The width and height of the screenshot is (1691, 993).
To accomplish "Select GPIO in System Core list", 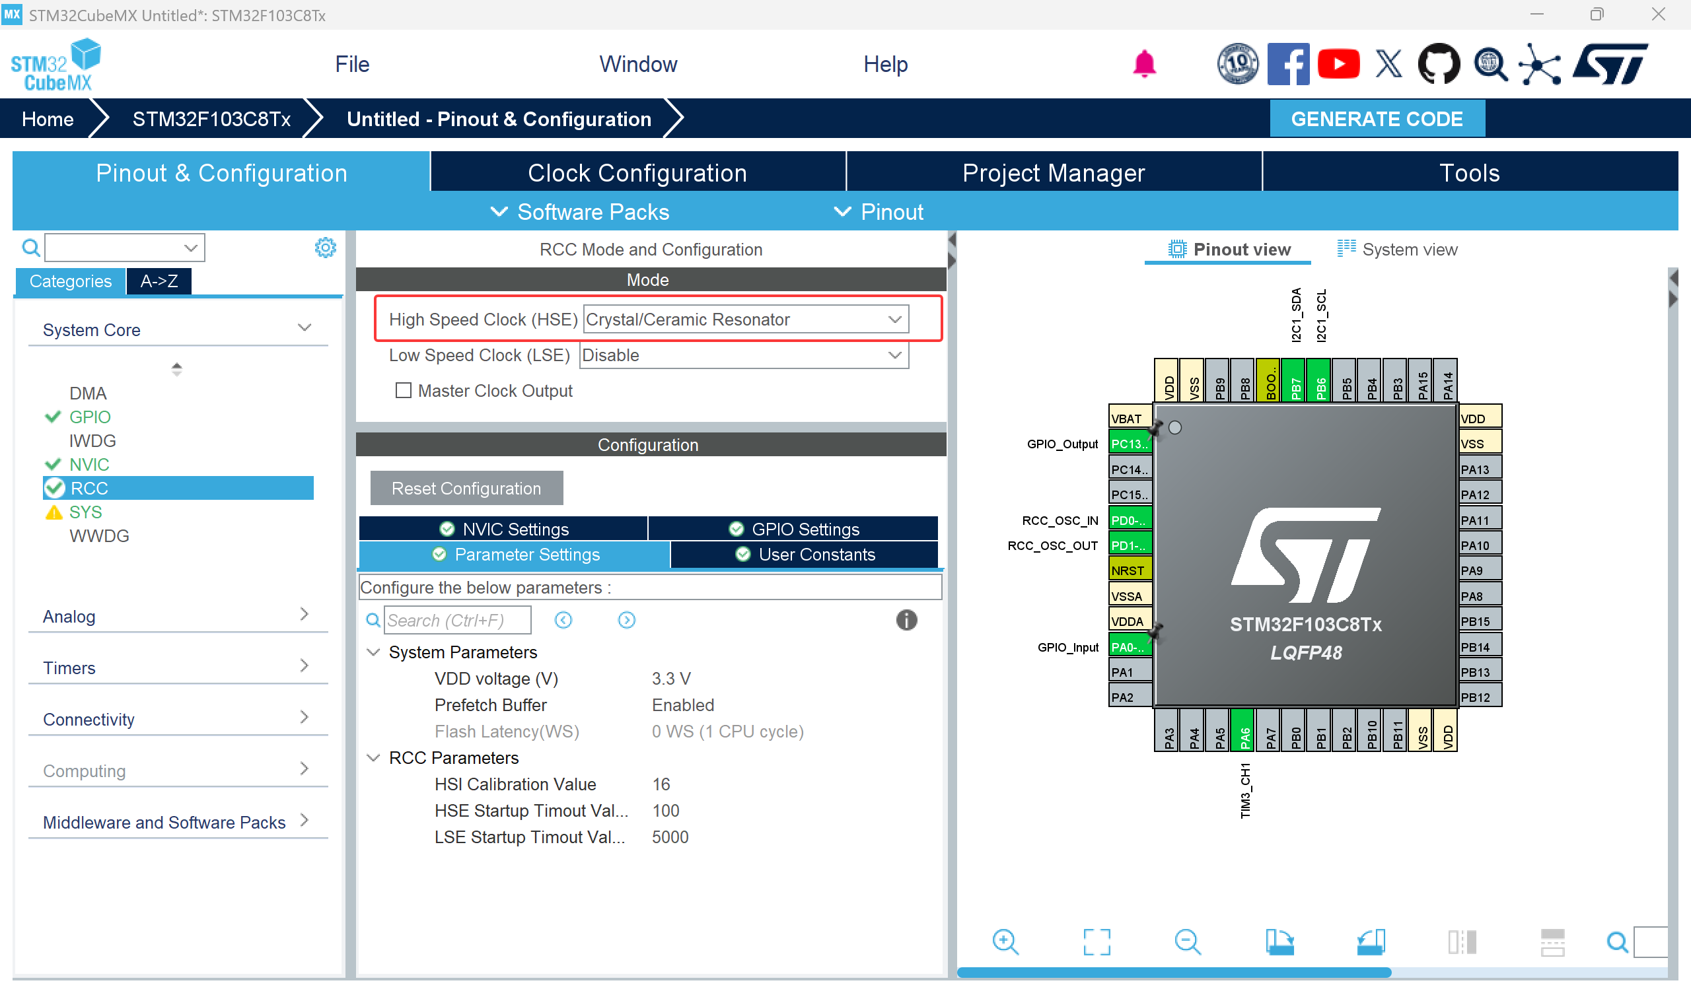I will pos(90,417).
